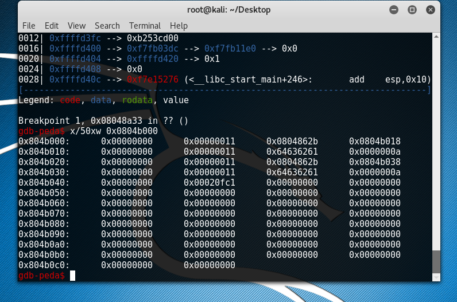457x302 pixels.
Task: Click the memory row label 0x804b030:
Action: tap(44, 172)
